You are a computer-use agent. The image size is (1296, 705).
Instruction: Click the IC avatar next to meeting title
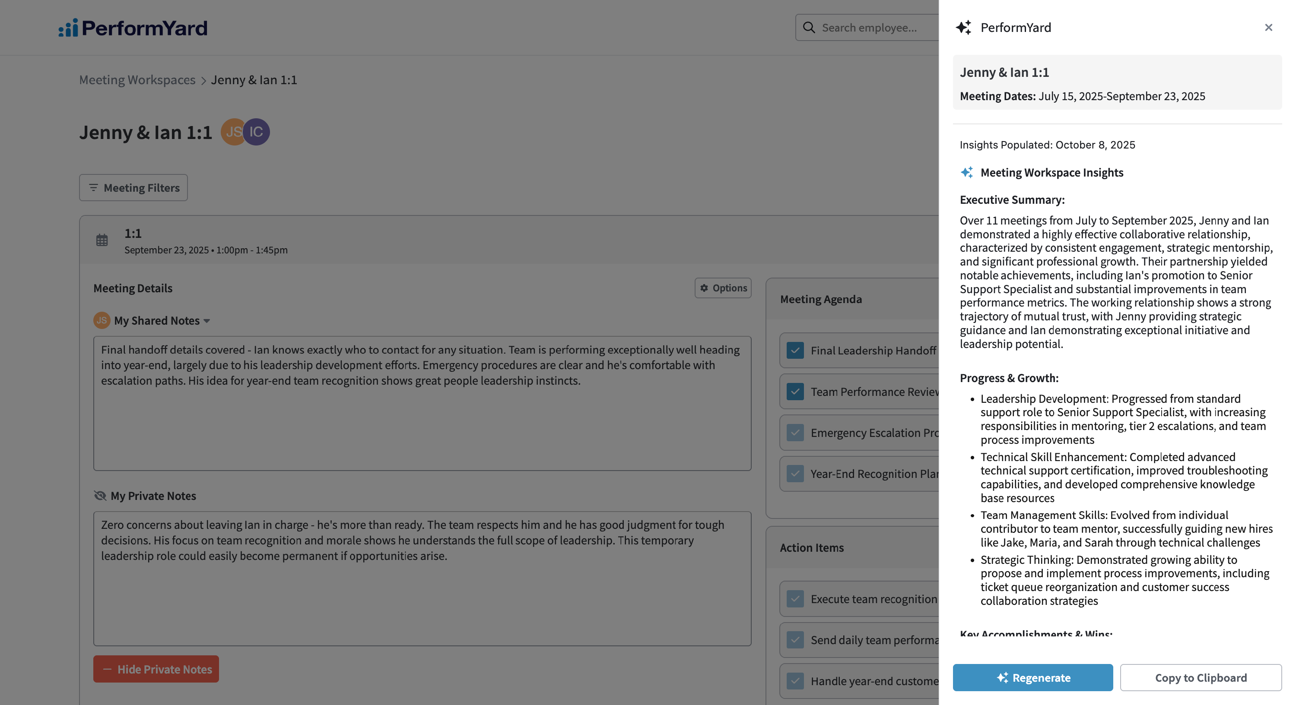coord(257,132)
